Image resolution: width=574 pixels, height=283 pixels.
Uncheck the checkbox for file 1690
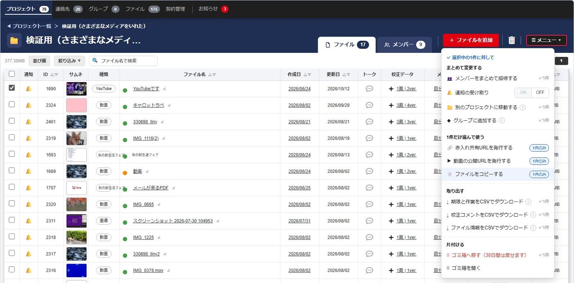click(12, 88)
